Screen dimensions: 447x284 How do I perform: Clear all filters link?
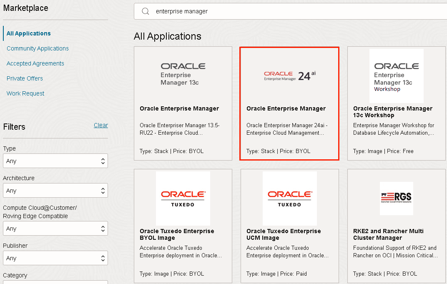pos(101,125)
